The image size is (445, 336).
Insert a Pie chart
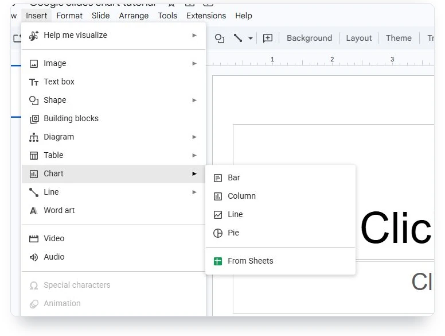point(280,233)
